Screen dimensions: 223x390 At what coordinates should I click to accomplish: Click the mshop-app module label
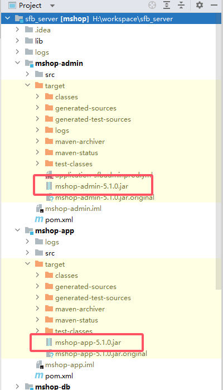55,230
